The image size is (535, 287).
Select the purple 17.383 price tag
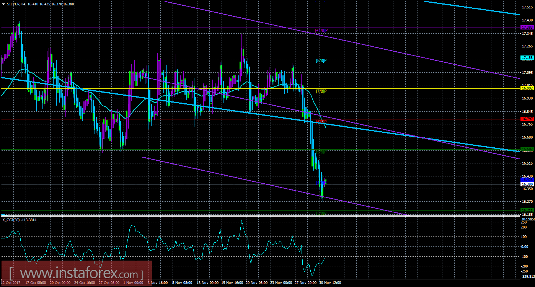527,28
